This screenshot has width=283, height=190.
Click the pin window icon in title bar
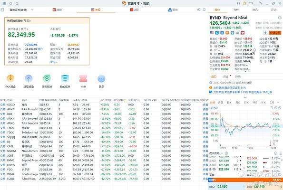click(x=261, y=3)
